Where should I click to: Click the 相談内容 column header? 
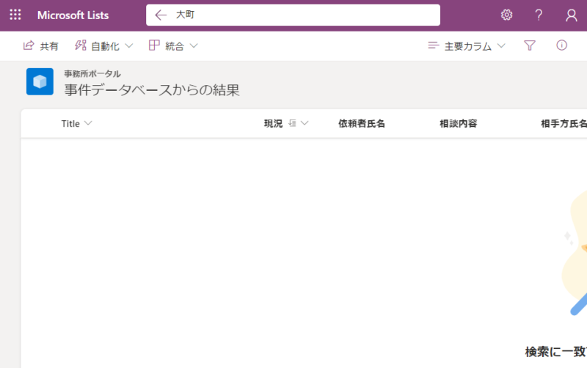click(459, 123)
